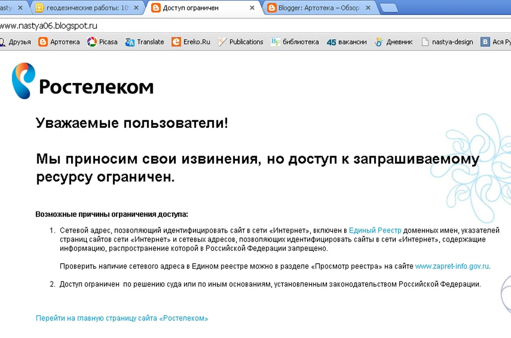
Task: Go to Ростелеком main page link
Action: (x=122, y=318)
